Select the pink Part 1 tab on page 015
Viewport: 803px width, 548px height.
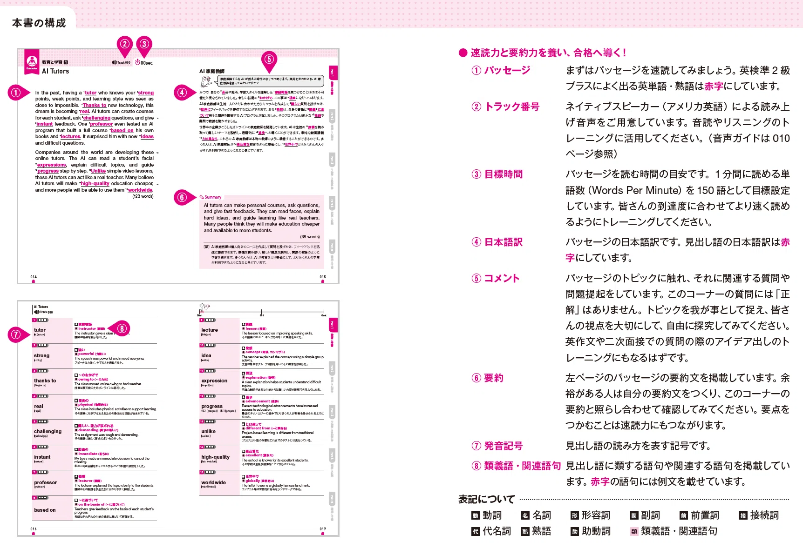[x=332, y=73]
